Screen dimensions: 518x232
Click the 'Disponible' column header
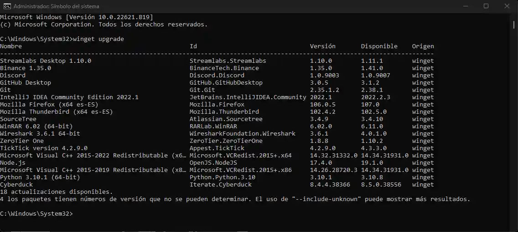379,46
